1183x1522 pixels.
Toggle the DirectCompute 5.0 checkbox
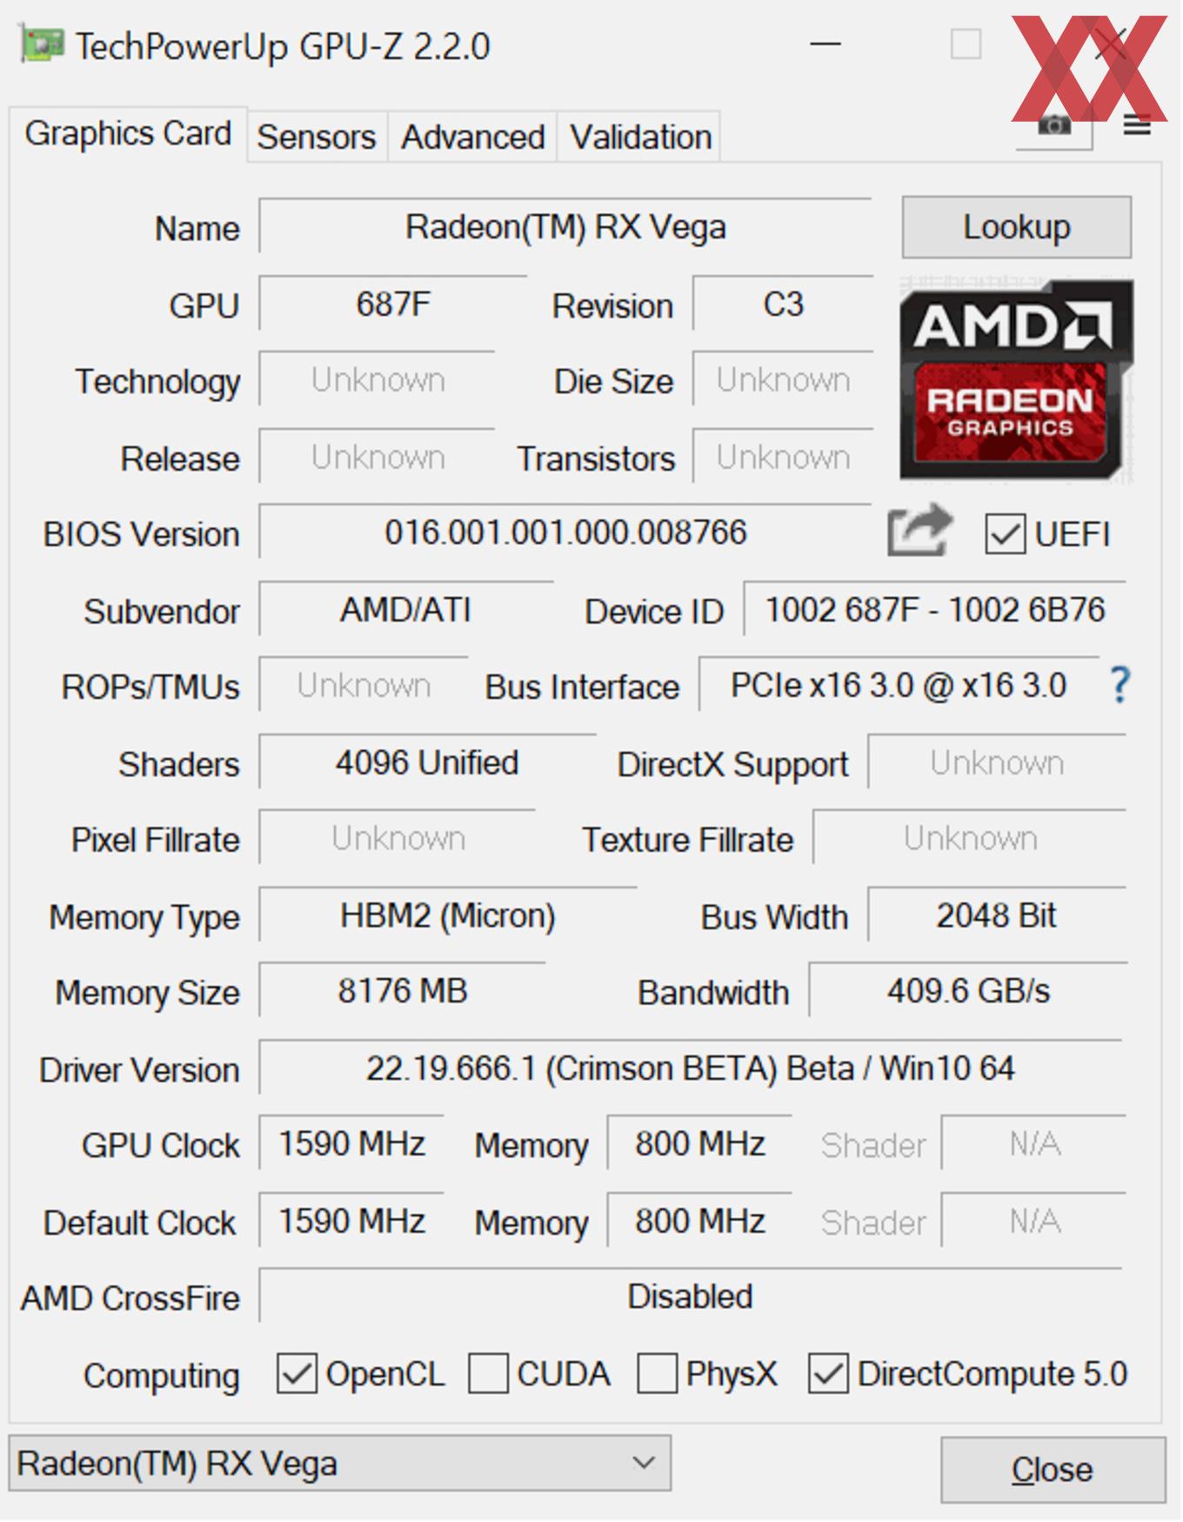coord(828,1374)
